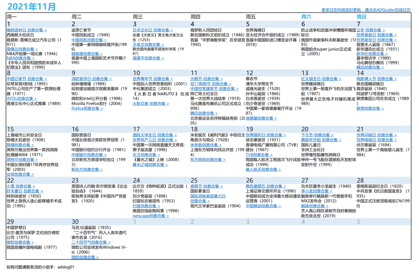The image size is (419, 273).
Task: Open 中国记者节 创意合集 link
Action: click(x=27, y=79)
